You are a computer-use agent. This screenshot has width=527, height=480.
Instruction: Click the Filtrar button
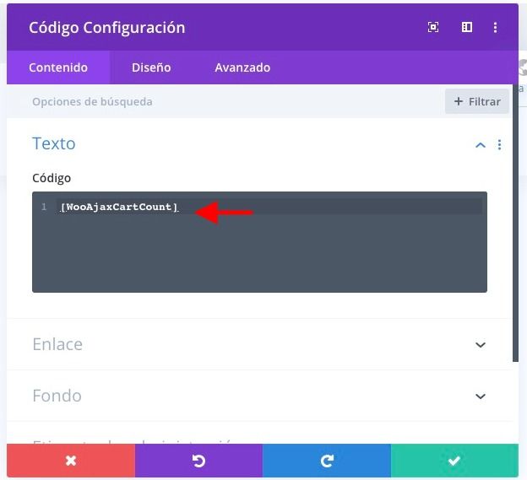click(x=477, y=101)
